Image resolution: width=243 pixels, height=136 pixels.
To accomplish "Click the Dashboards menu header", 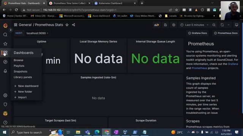I will 24,53.
